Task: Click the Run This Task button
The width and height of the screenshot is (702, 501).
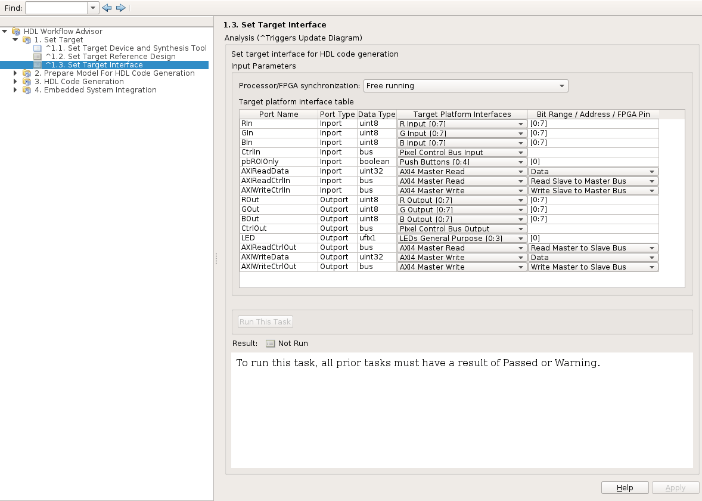Action: (265, 322)
